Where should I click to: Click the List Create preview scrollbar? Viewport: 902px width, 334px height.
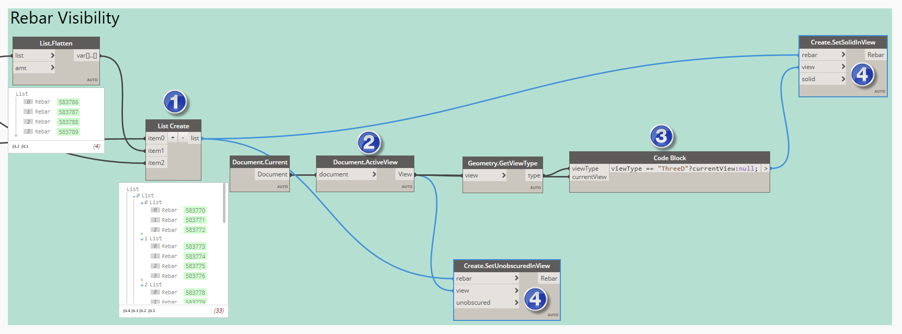click(x=224, y=203)
